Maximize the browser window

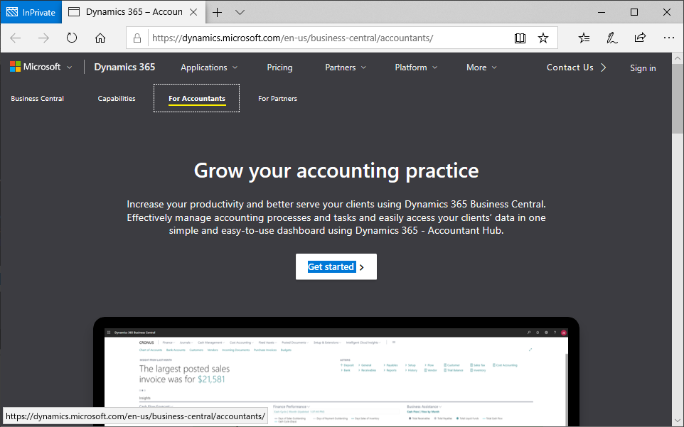coord(634,12)
